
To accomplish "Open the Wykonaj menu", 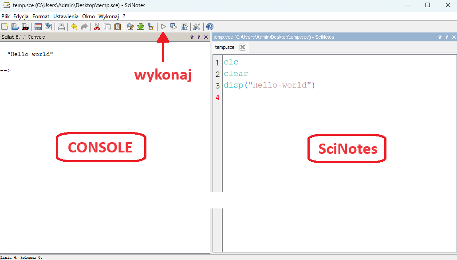I will click(109, 16).
